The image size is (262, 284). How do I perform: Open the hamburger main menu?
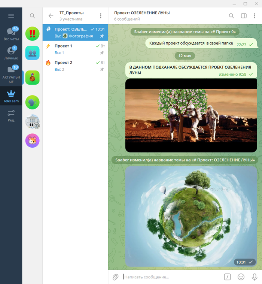[11, 16]
